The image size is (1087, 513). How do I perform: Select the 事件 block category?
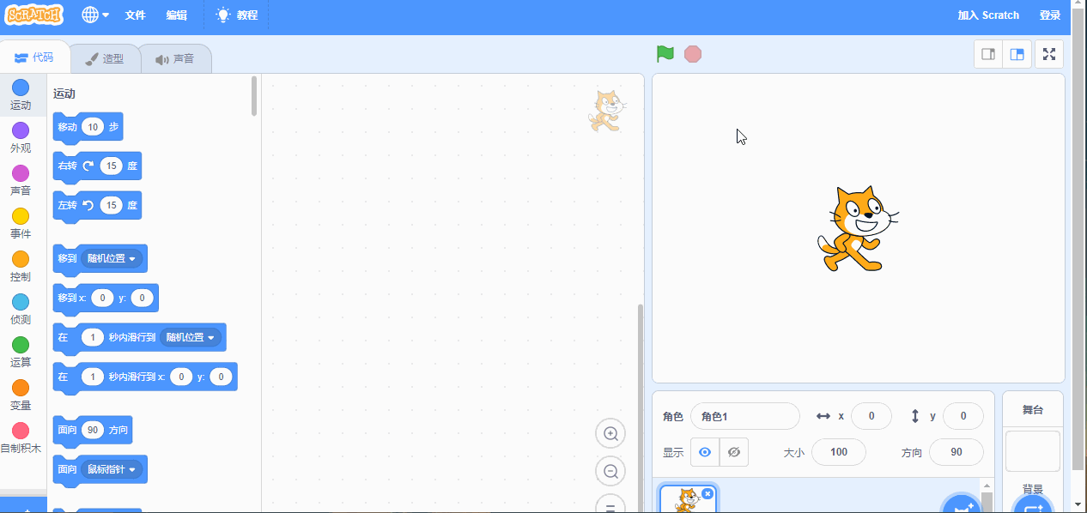point(21,224)
